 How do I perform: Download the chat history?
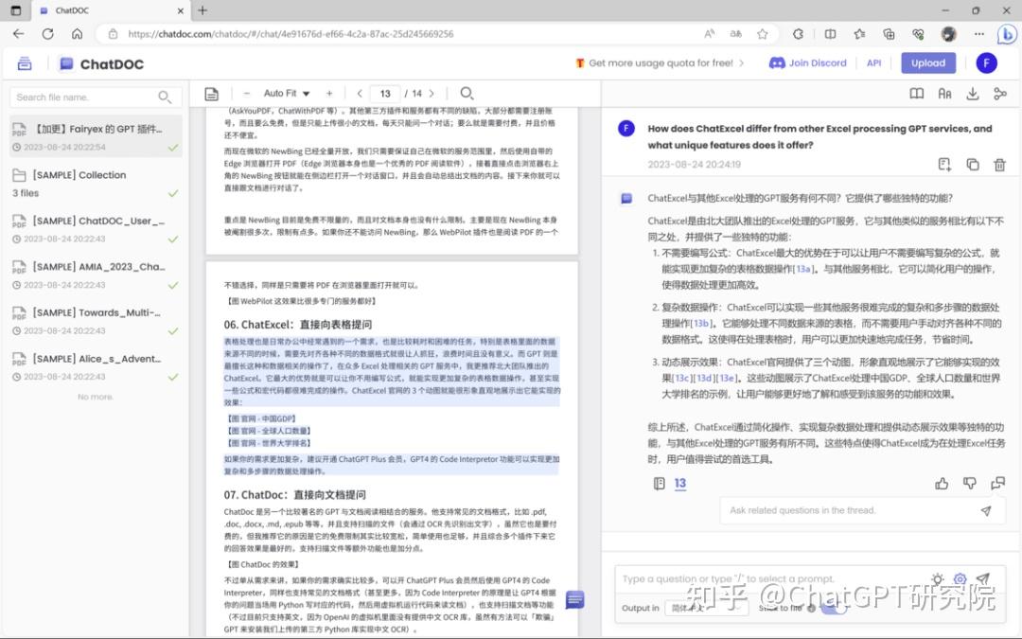click(973, 94)
